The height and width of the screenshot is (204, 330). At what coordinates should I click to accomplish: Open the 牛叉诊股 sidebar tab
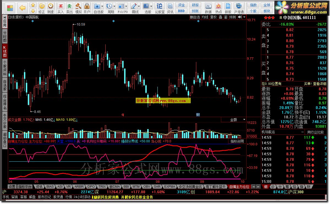click(5, 121)
